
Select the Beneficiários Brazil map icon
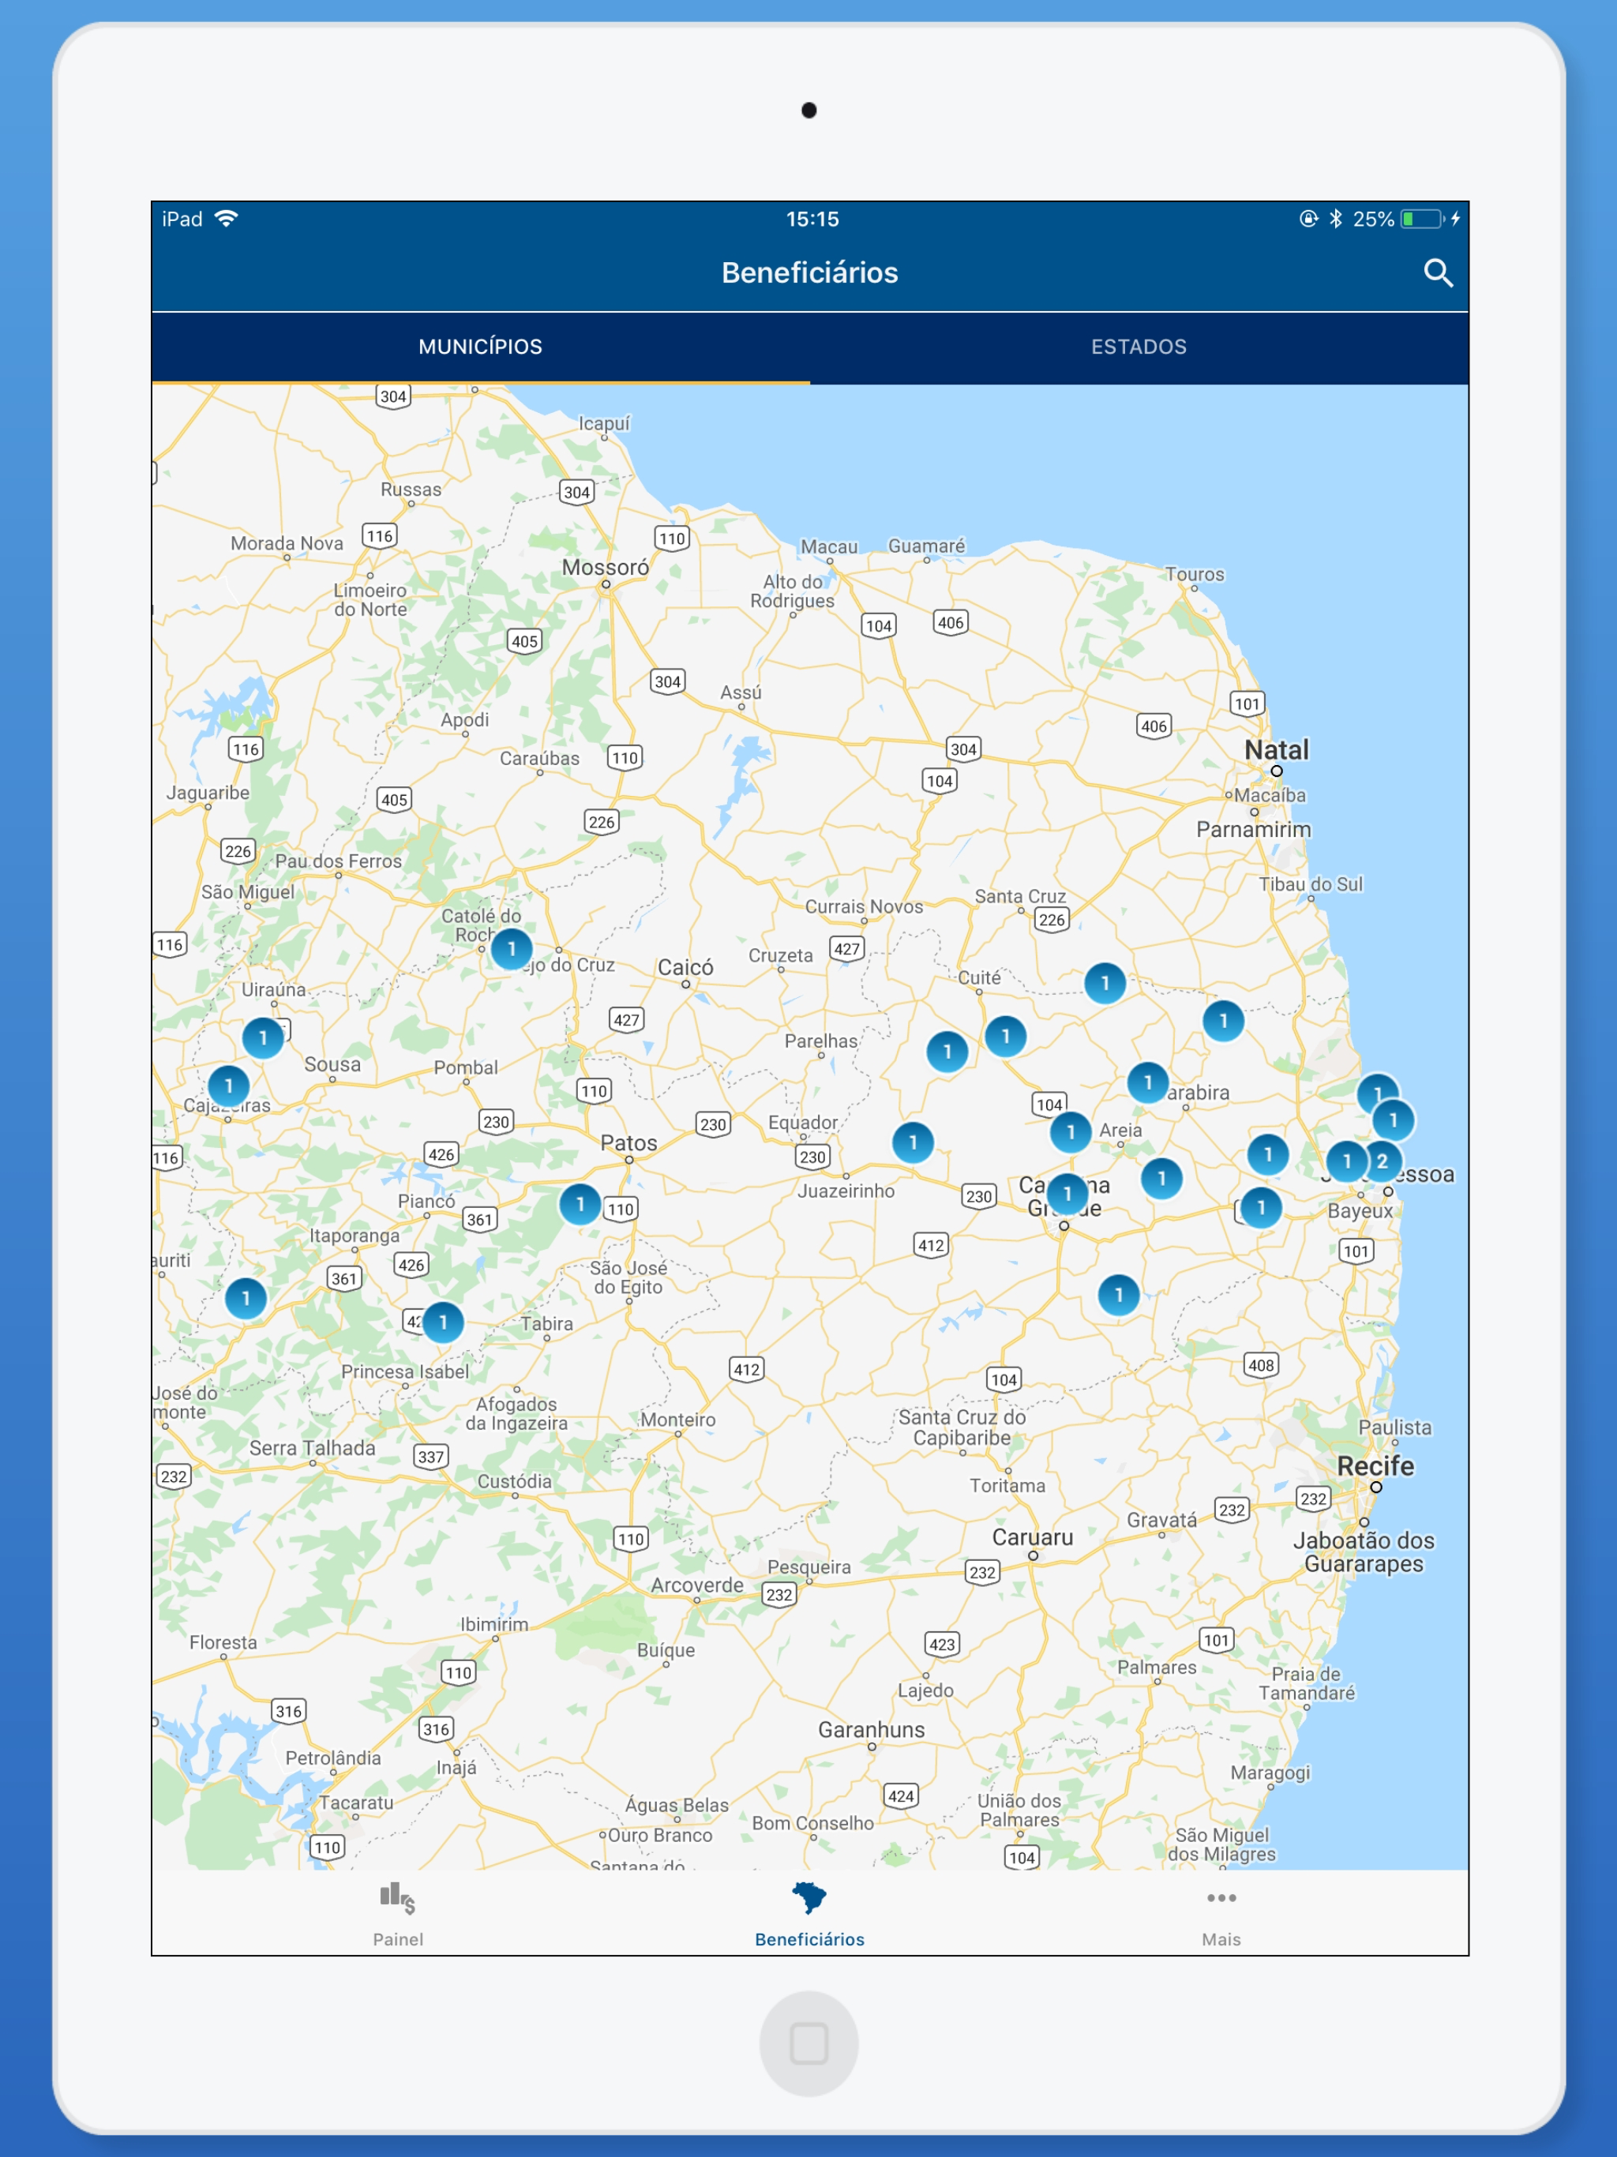(809, 1897)
